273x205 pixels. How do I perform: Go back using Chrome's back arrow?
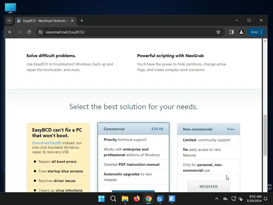(10, 32)
